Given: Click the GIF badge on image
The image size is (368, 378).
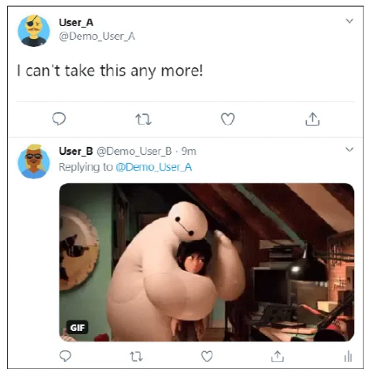Looking at the screenshot, I should (77, 328).
